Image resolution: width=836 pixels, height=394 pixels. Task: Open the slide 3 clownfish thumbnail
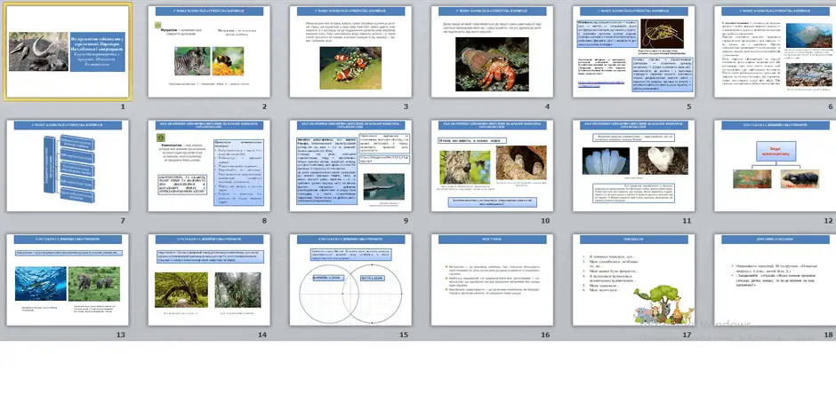(x=350, y=51)
